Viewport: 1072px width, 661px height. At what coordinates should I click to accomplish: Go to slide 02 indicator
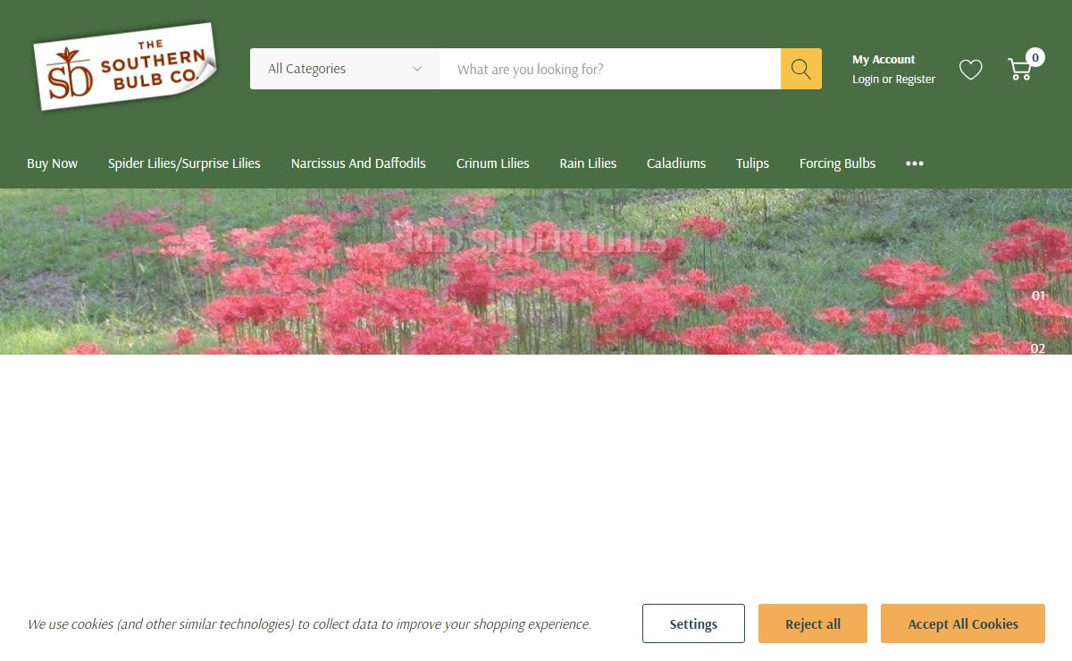(1038, 347)
